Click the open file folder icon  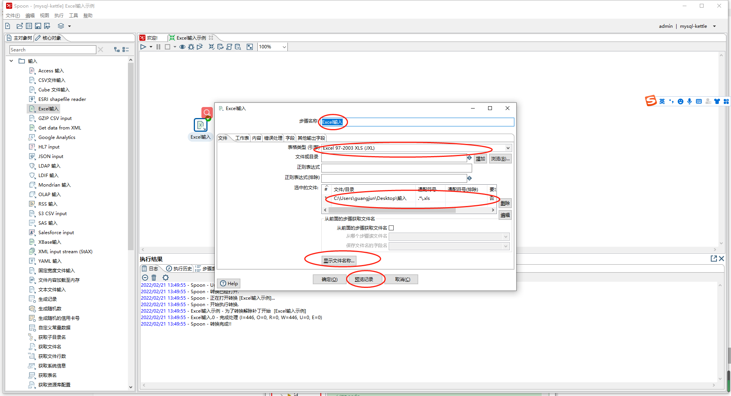(19, 26)
